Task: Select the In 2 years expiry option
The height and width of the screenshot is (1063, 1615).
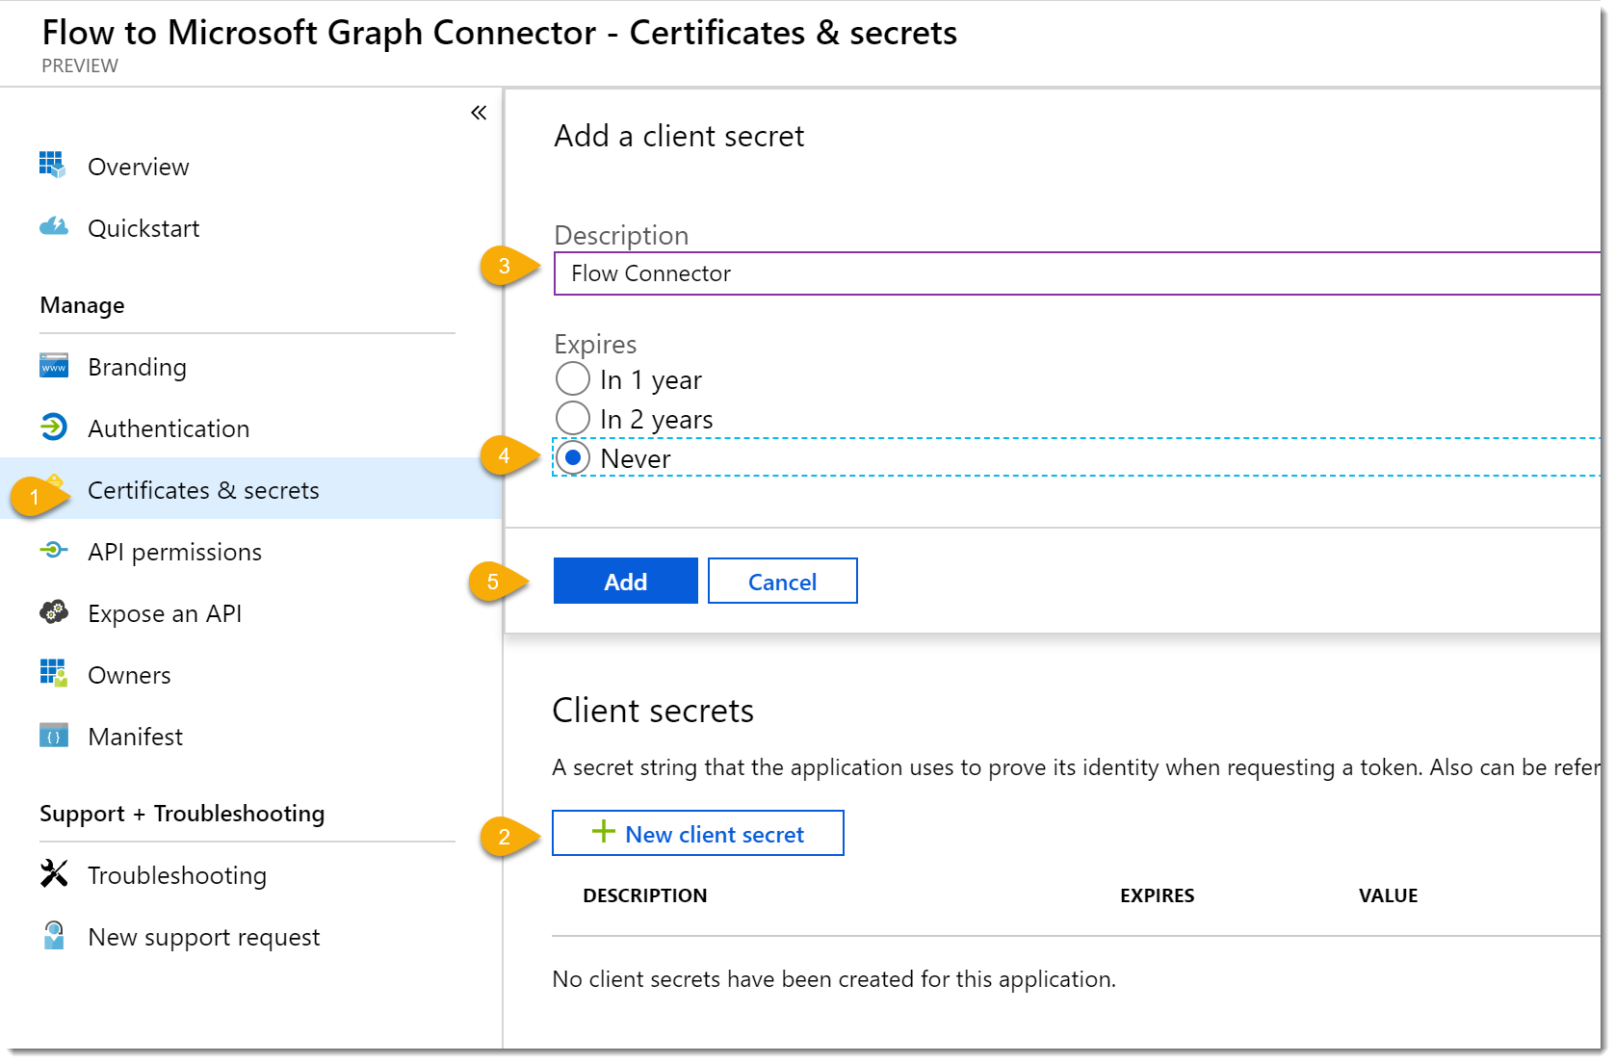Action: coord(572,418)
